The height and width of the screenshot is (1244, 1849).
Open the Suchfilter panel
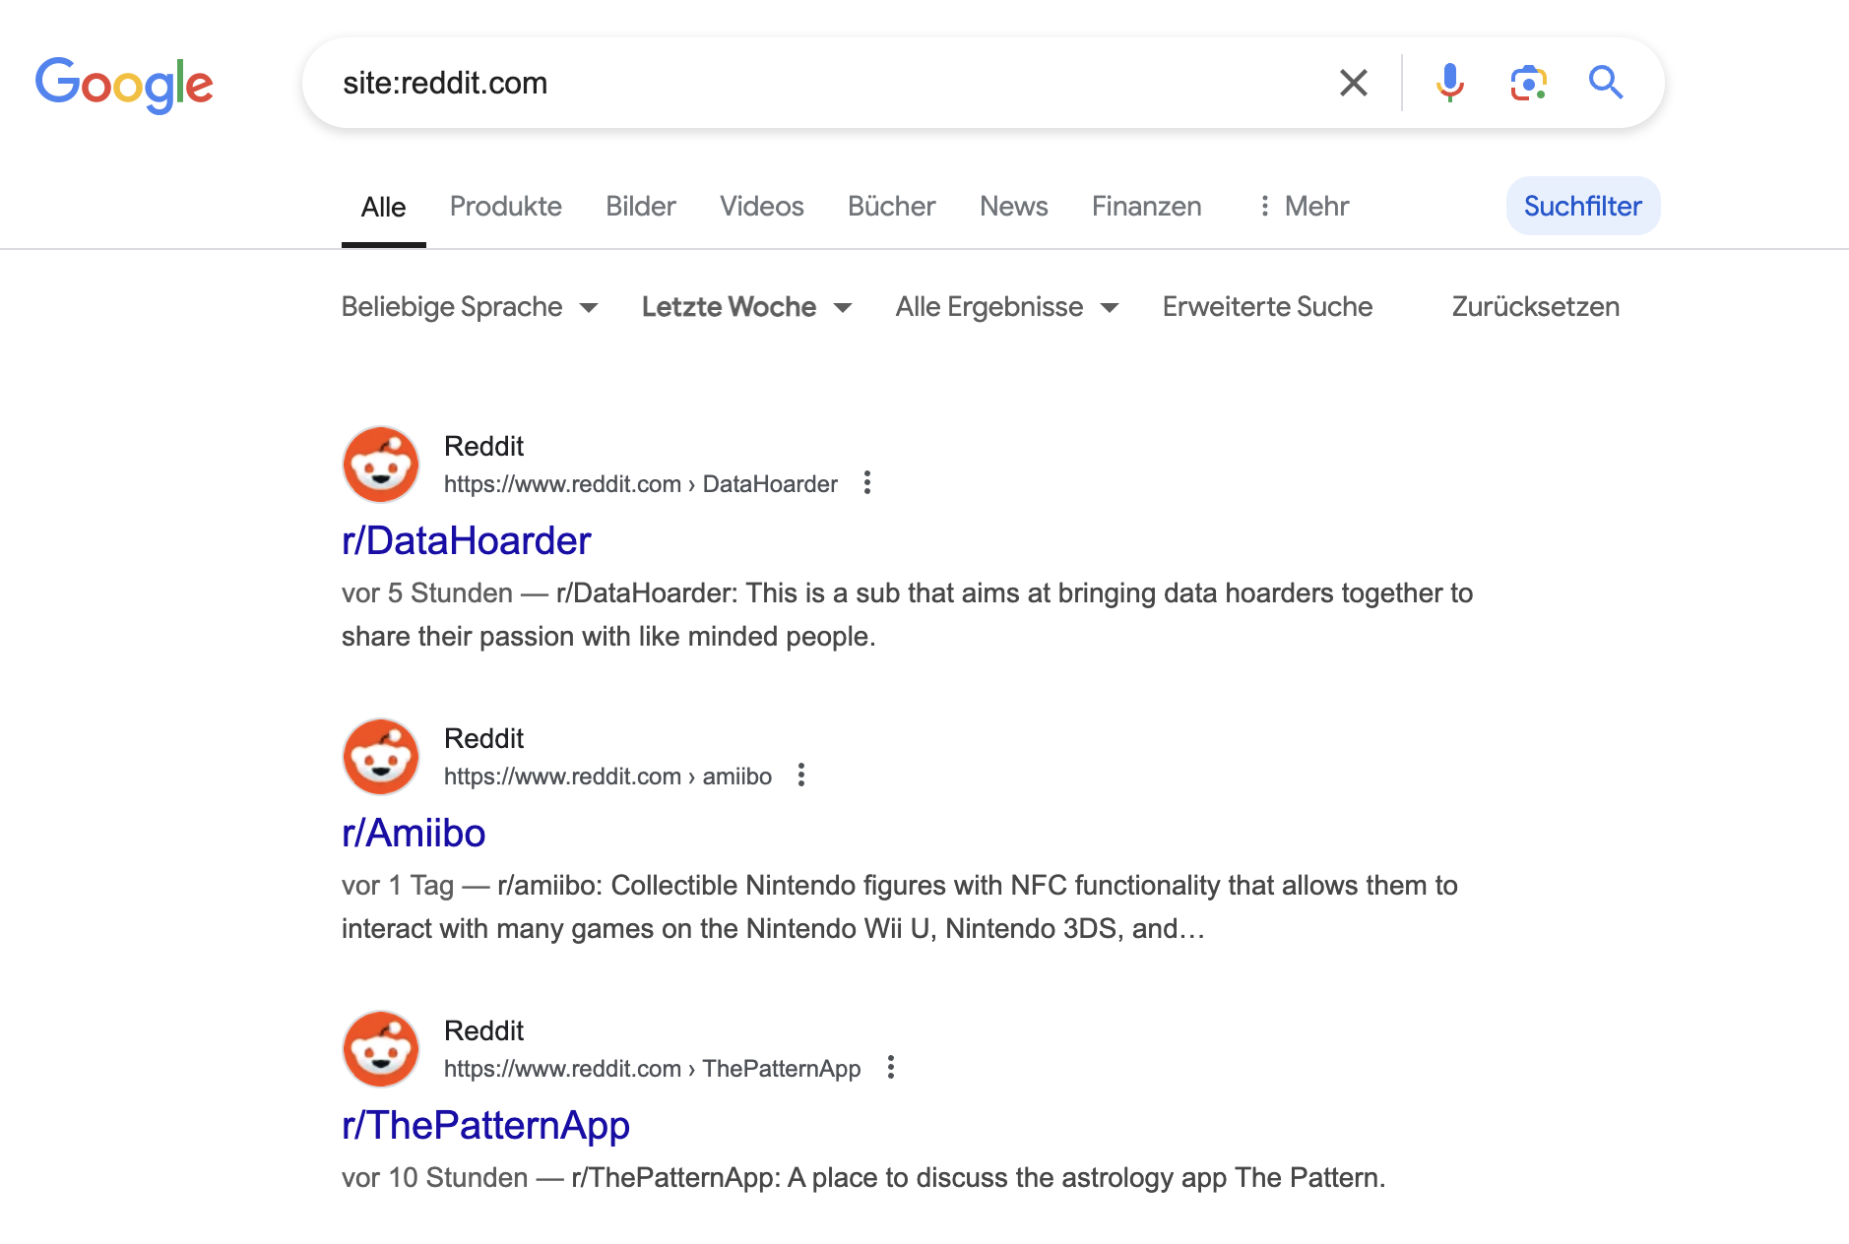1581,206
